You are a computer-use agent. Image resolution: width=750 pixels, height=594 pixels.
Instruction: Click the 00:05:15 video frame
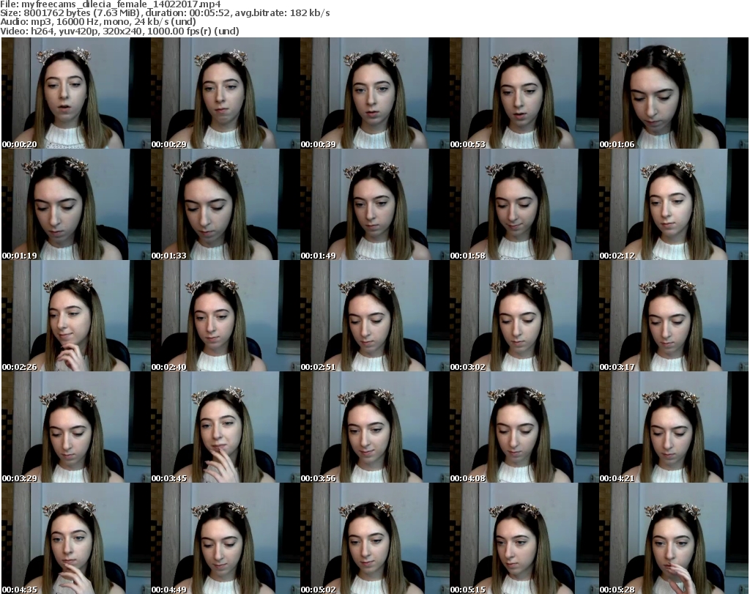(x=524, y=538)
